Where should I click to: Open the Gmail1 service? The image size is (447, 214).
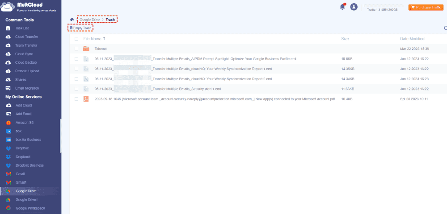pos(21,182)
